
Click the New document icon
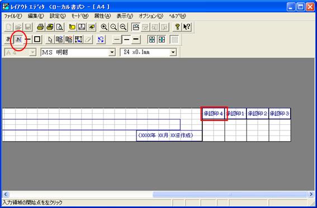(x=8, y=27)
